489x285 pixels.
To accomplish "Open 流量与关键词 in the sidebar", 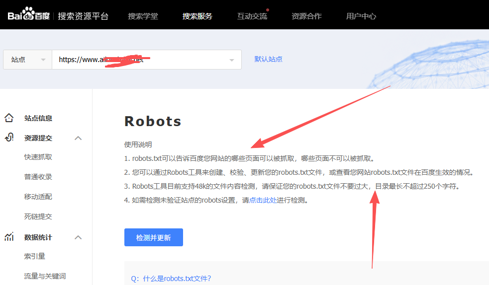I will click(45, 276).
